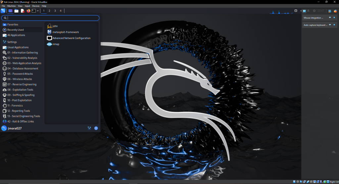Viewport: 339px width, 184px height.
Task: Click the Right Ctrl host key indicator
Action: [x=334, y=182]
